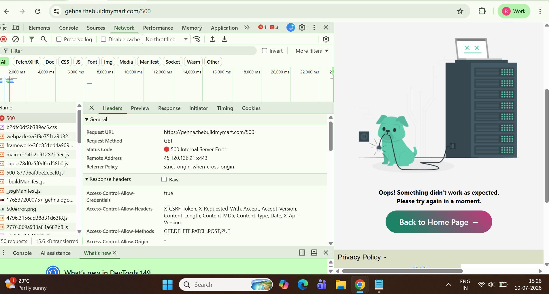Open the browser extensions puzzle icon

[x=482, y=11]
